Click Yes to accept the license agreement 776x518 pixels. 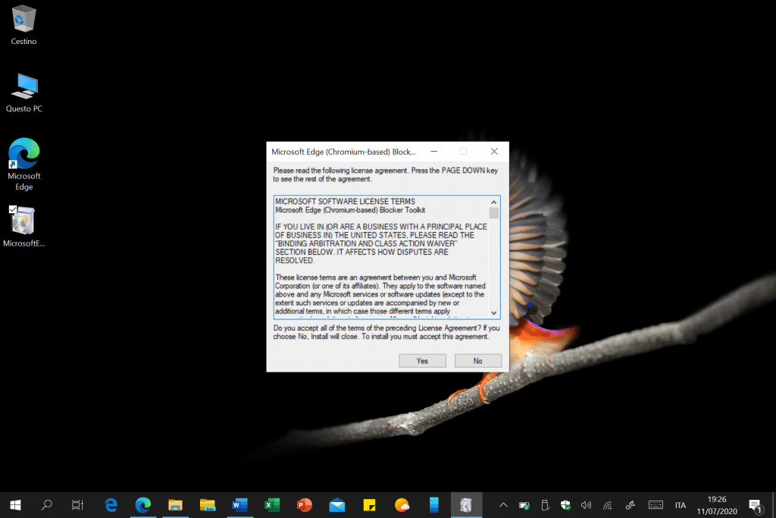(x=422, y=361)
